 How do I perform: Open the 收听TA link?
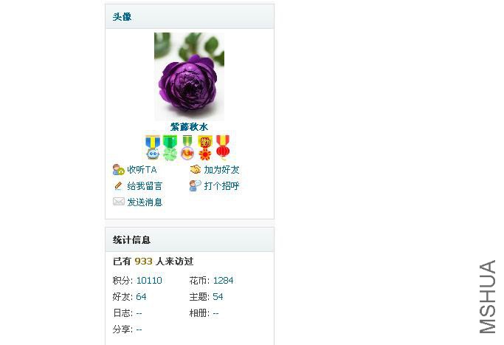pos(142,170)
